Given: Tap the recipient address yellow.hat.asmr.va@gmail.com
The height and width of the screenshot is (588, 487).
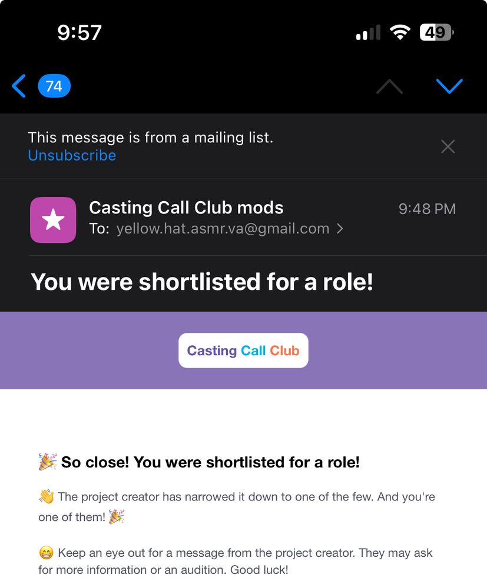Looking at the screenshot, I should pyautogui.click(x=223, y=229).
